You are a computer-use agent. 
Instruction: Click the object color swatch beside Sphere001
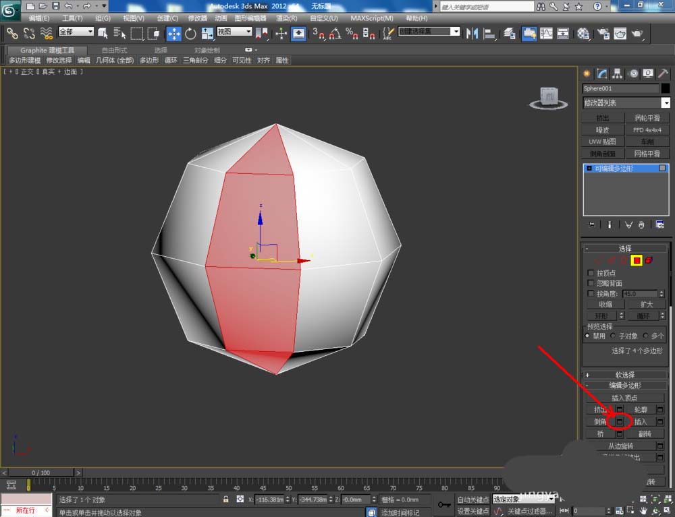click(x=666, y=88)
